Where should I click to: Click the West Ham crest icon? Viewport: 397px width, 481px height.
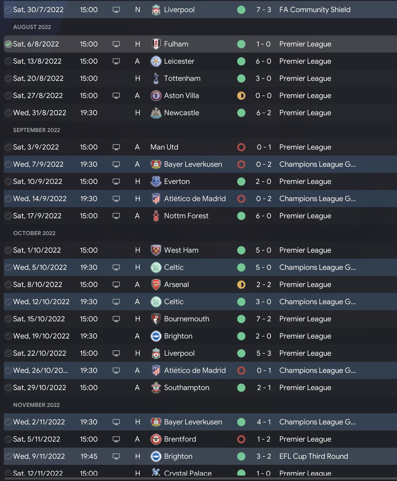(156, 250)
